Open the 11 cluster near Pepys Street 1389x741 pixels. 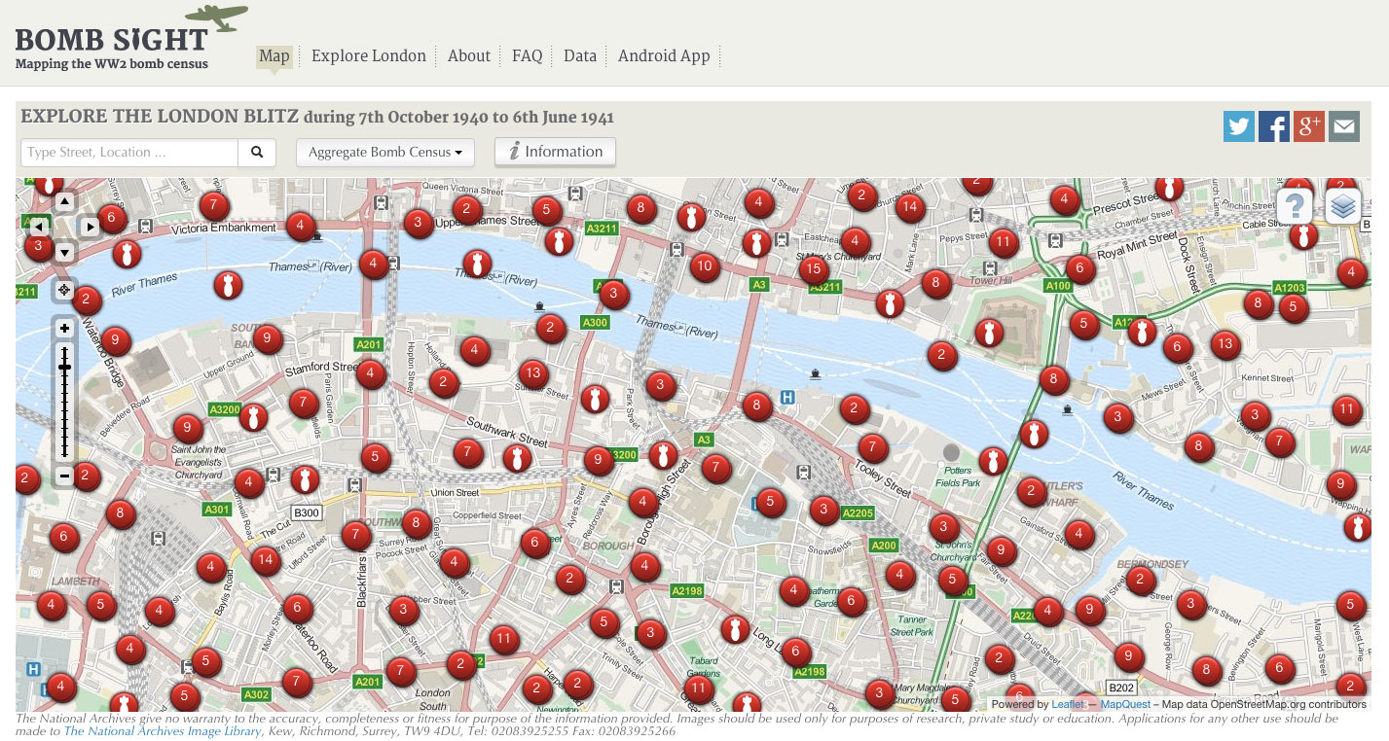(x=1004, y=242)
